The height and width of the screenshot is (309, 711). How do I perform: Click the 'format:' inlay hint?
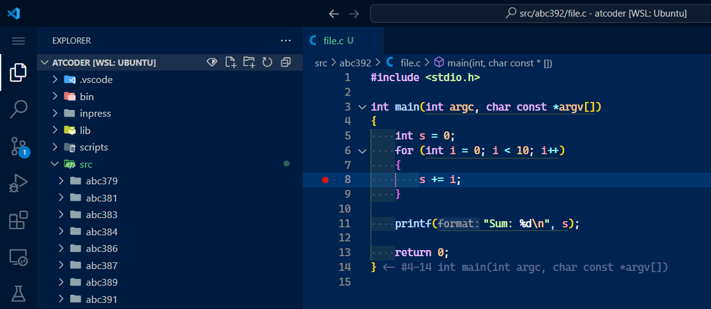tap(458, 224)
